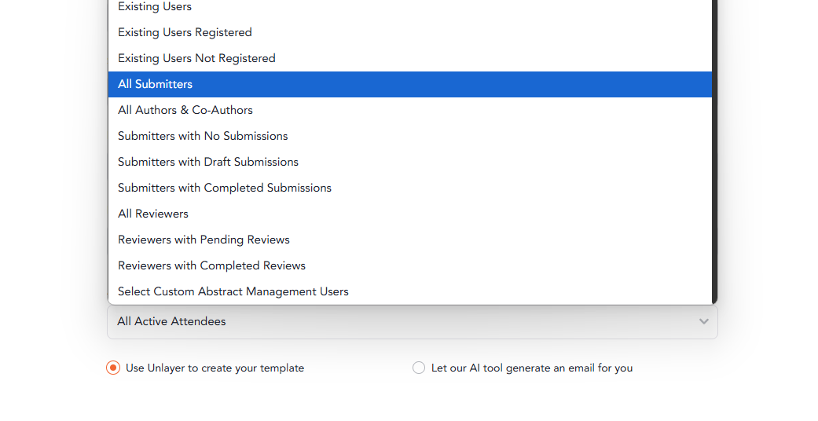Open the All Active Attendees dropdown

click(x=412, y=322)
